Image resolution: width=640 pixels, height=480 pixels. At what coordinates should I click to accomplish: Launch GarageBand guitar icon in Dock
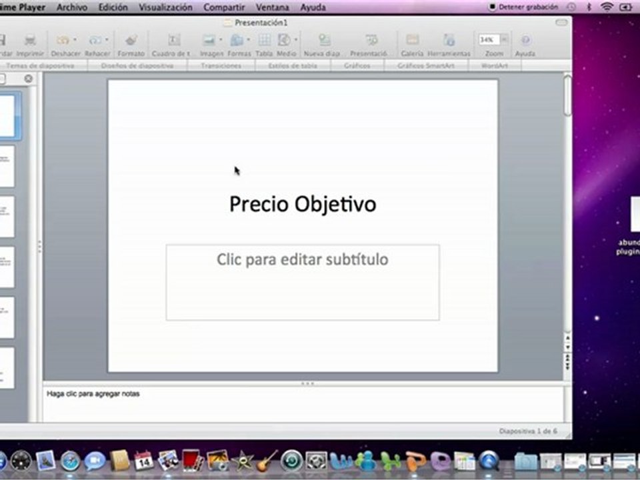click(267, 461)
